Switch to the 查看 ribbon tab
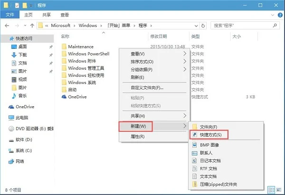 pos(65,15)
